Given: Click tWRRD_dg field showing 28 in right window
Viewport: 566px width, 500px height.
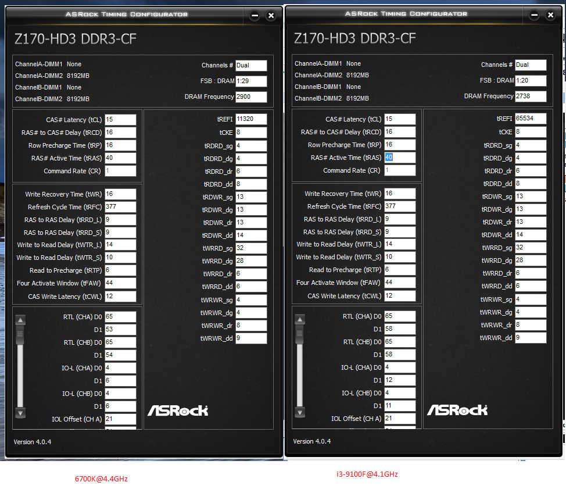Looking at the screenshot, I should coord(531,260).
